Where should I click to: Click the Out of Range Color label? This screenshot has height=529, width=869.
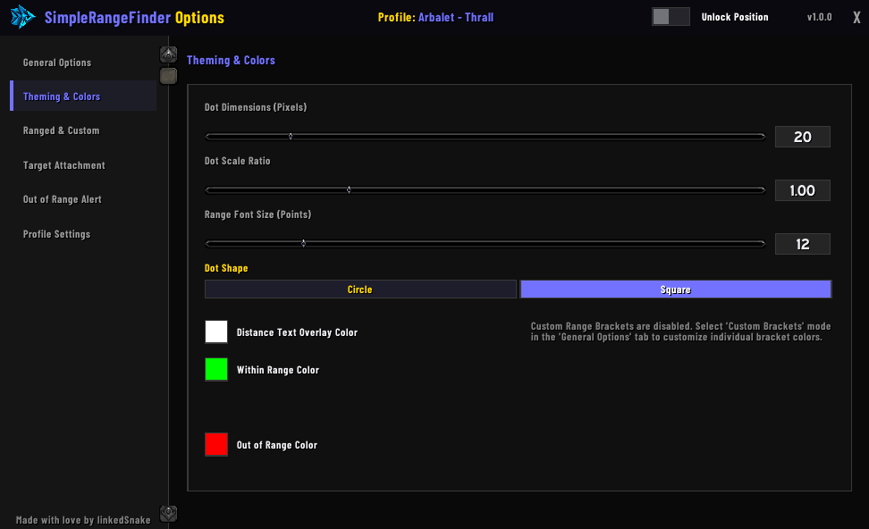tap(277, 445)
